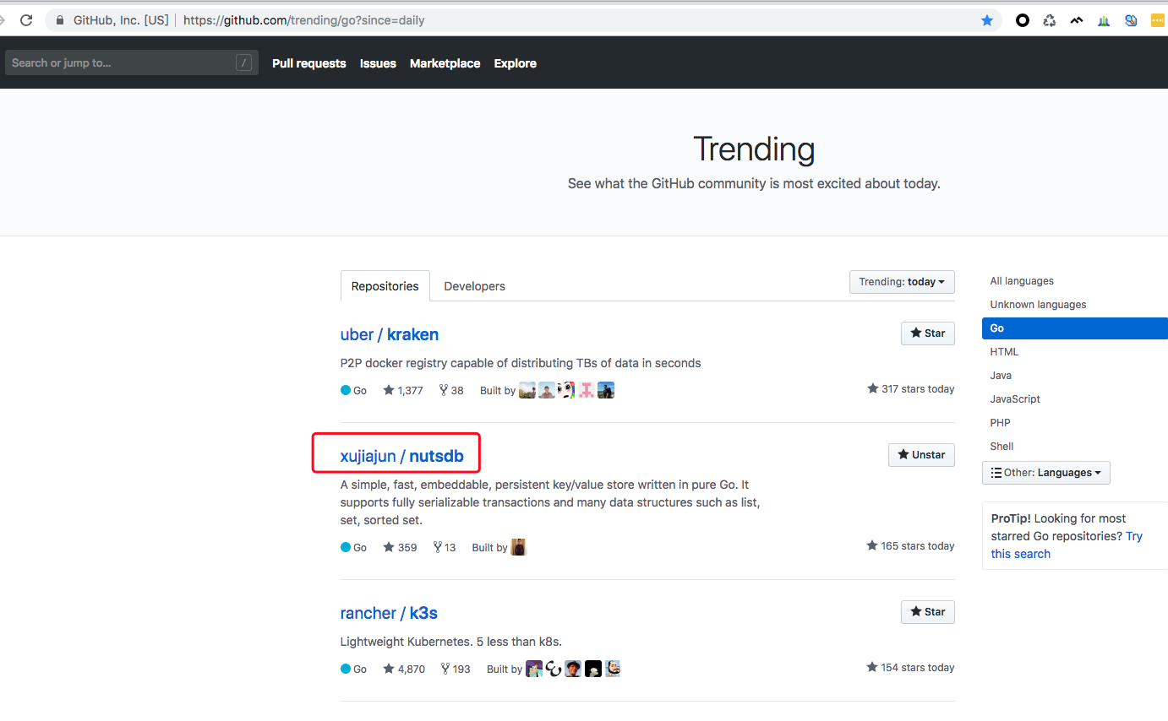Star the uber/kraken repository
The width and height of the screenshot is (1168, 721).
928,333
